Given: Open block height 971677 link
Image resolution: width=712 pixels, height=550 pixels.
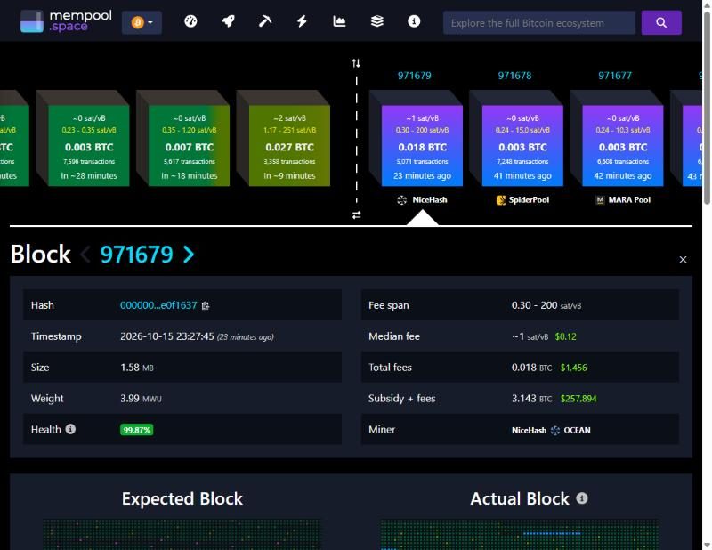Looking at the screenshot, I should coord(615,76).
